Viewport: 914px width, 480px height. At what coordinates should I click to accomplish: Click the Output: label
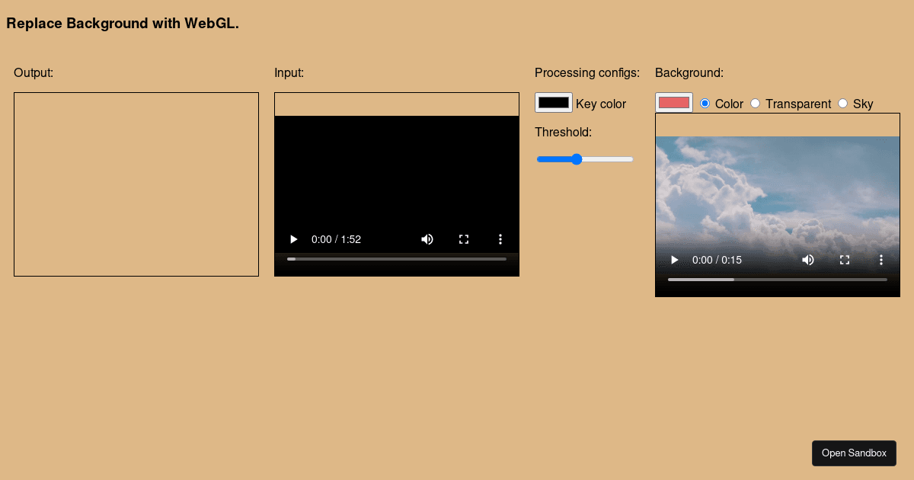[34, 72]
